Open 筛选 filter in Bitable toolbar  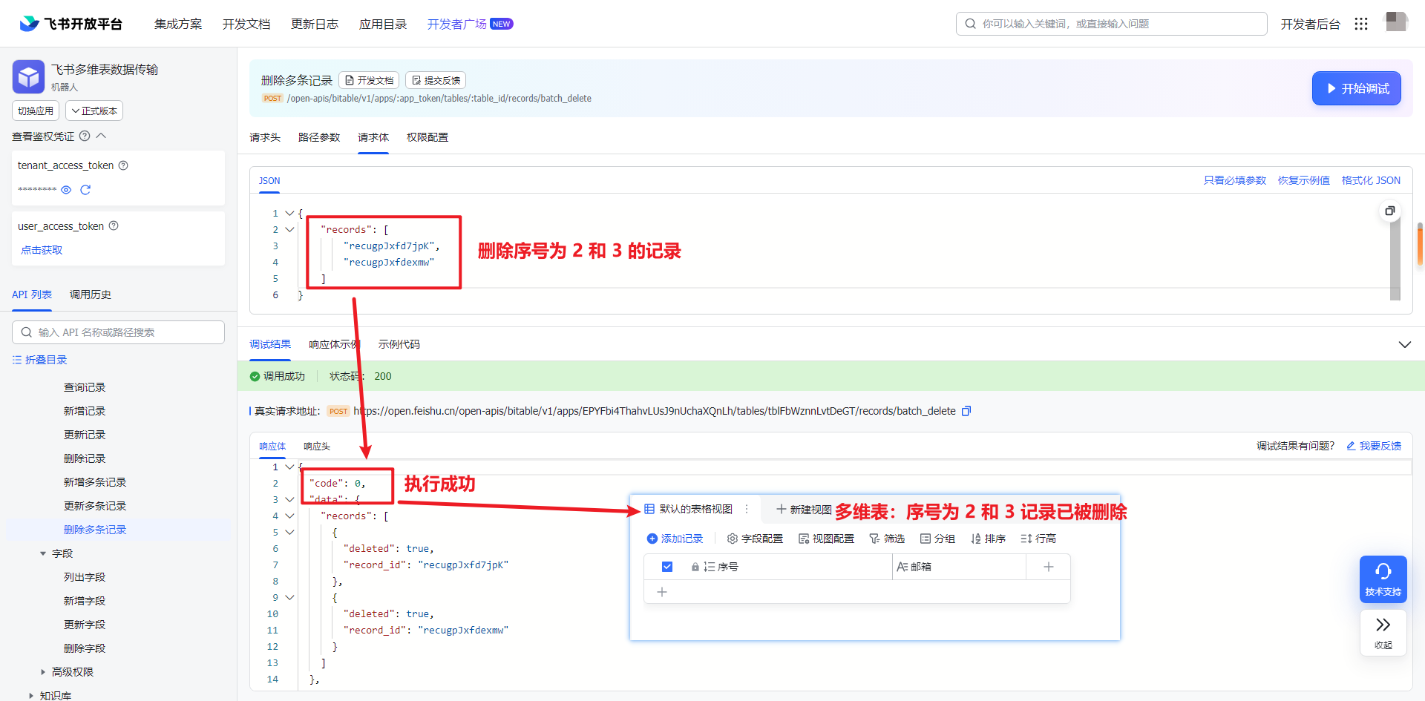[887, 539]
